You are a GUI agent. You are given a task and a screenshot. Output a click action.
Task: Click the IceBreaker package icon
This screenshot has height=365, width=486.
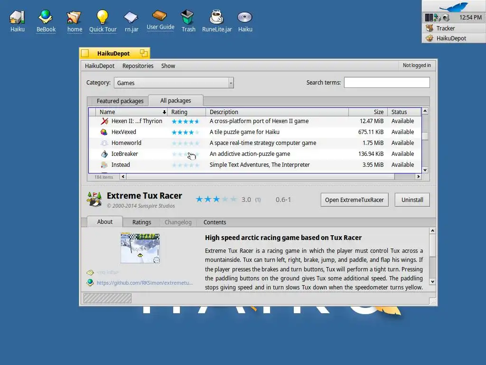[104, 154]
